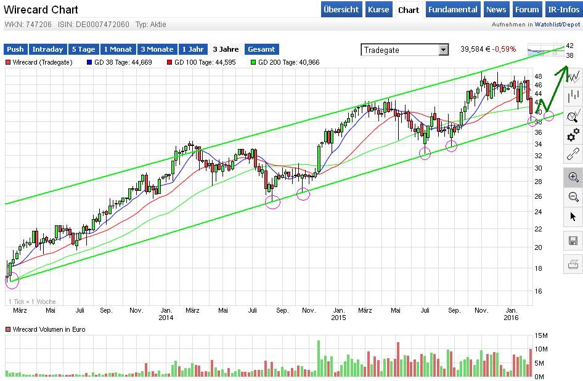This screenshot has width=583, height=381.
Task: Switch to the Übersicht tab
Action: click(x=341, y=10)
